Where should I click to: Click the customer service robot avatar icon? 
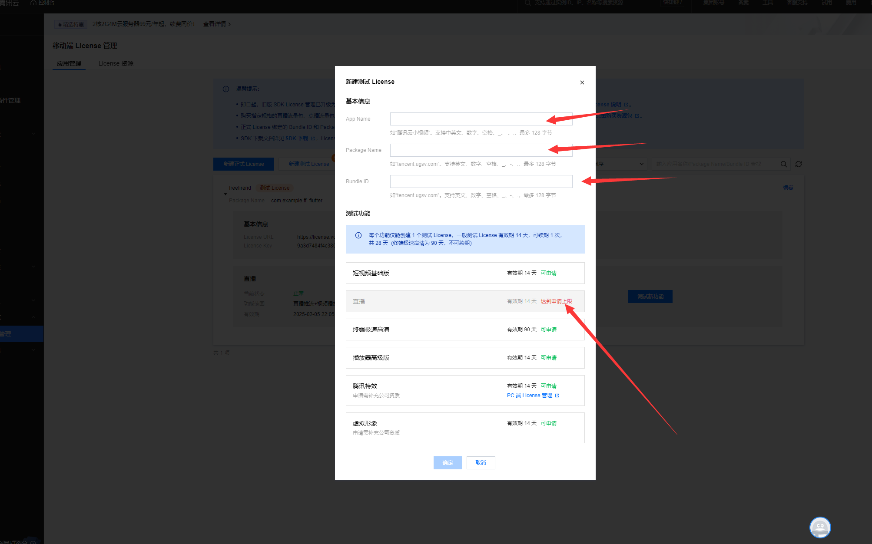[820, 528]
